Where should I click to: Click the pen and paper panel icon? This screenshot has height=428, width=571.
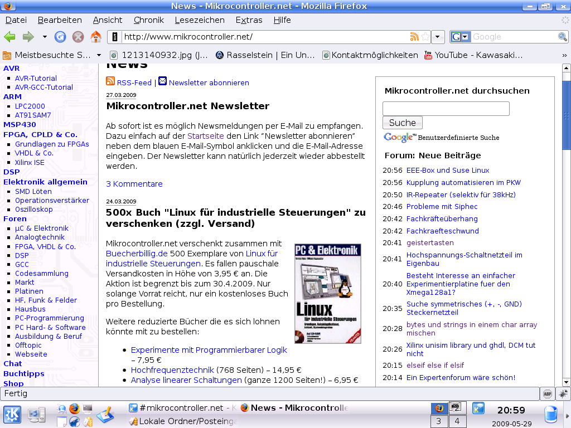(x=105, y=415)
